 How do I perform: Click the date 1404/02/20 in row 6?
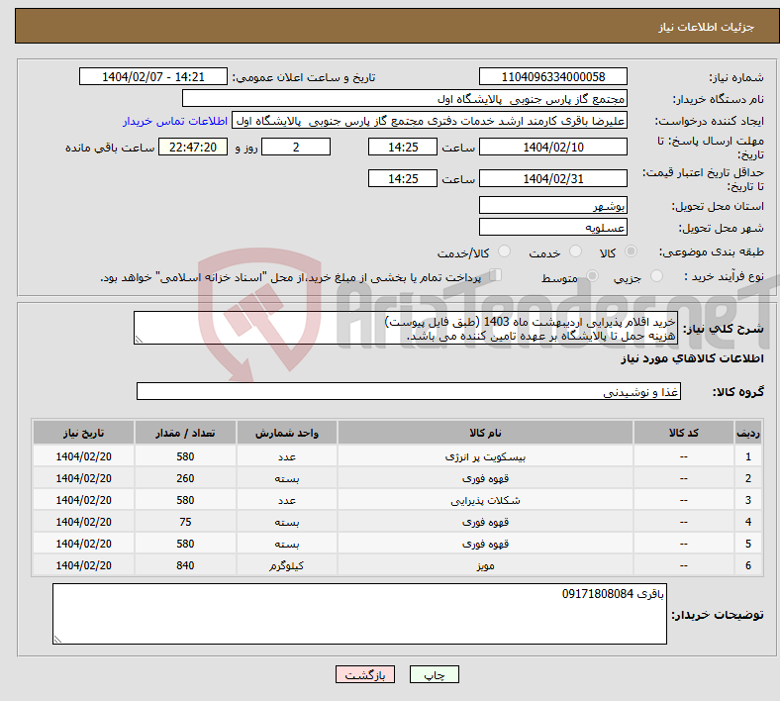(83, 565)
